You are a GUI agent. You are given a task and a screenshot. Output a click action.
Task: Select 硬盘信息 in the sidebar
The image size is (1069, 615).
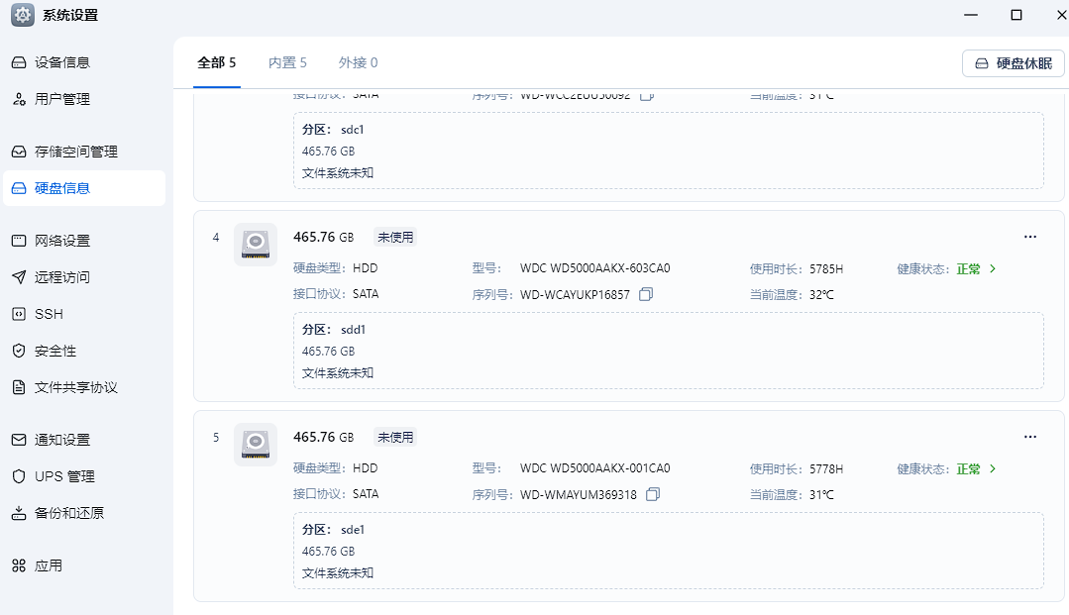tap(84, 188)
